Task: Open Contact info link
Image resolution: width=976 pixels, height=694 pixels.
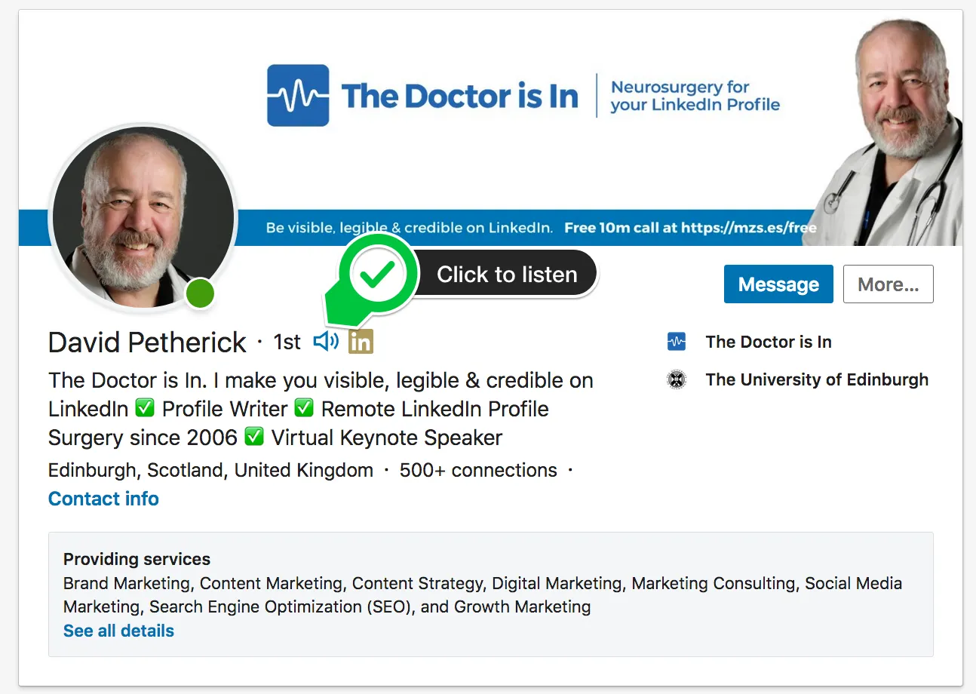Action: tap(103, 499)
